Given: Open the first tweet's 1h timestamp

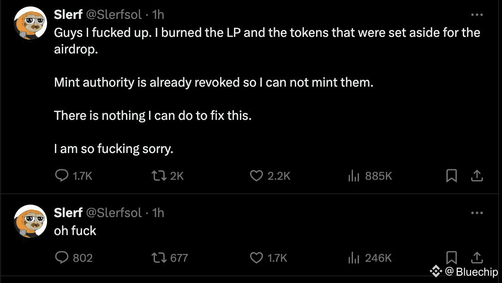Looking at the screenshot, I should point(158,15).
